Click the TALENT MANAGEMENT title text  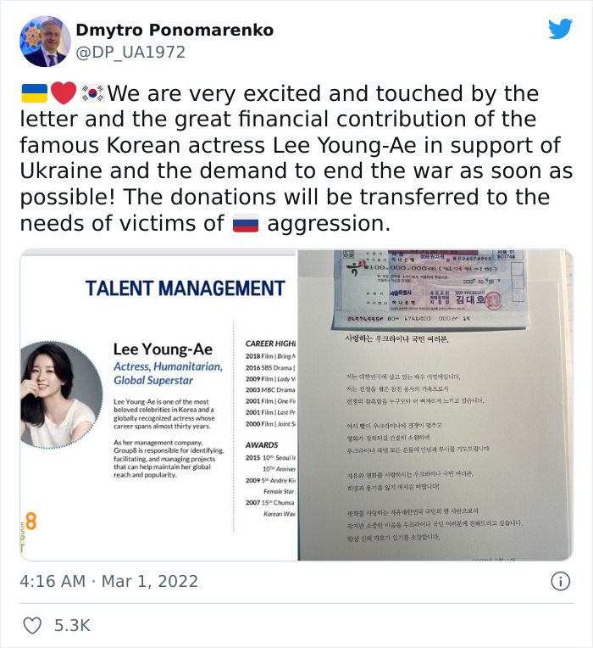tap(186, 288)
